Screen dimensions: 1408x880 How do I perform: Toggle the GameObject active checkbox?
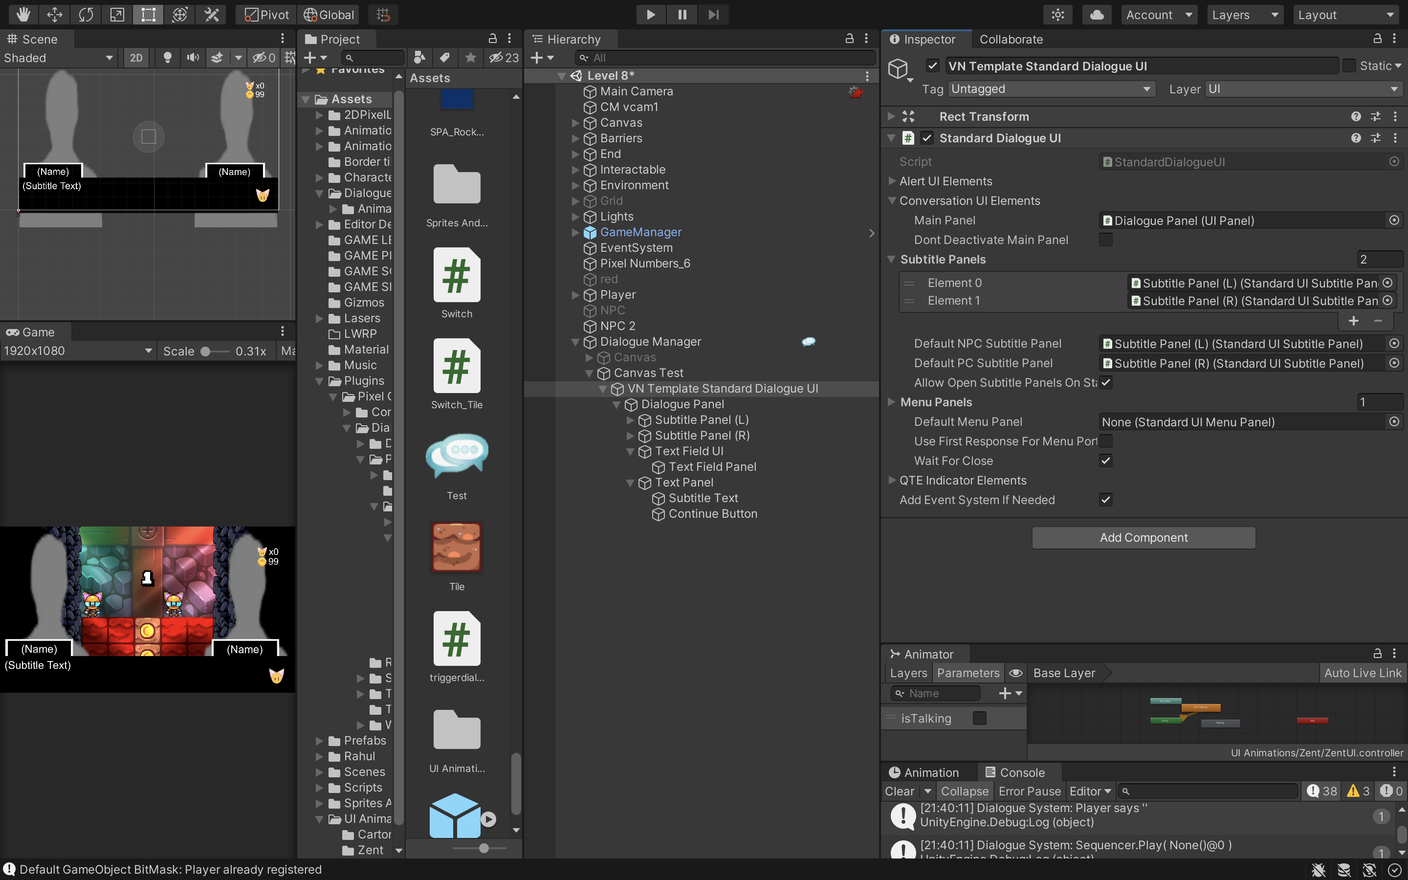(x=933, y=66)
